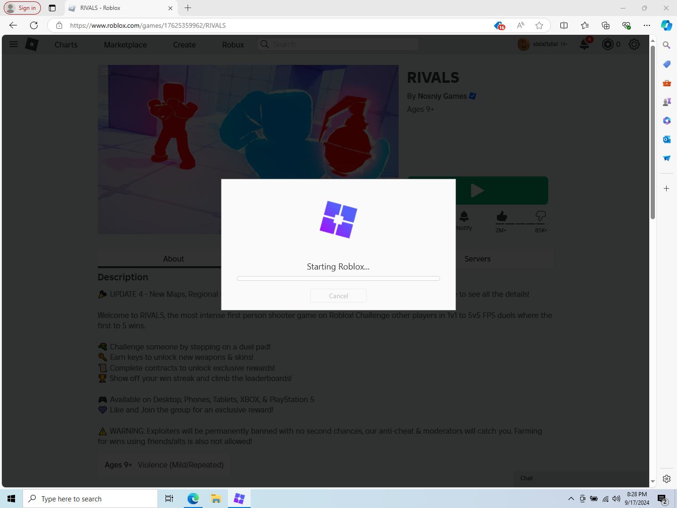Click the browser address bar URL
Viewport: 677px width, 508px height.
tap(148, 25)
